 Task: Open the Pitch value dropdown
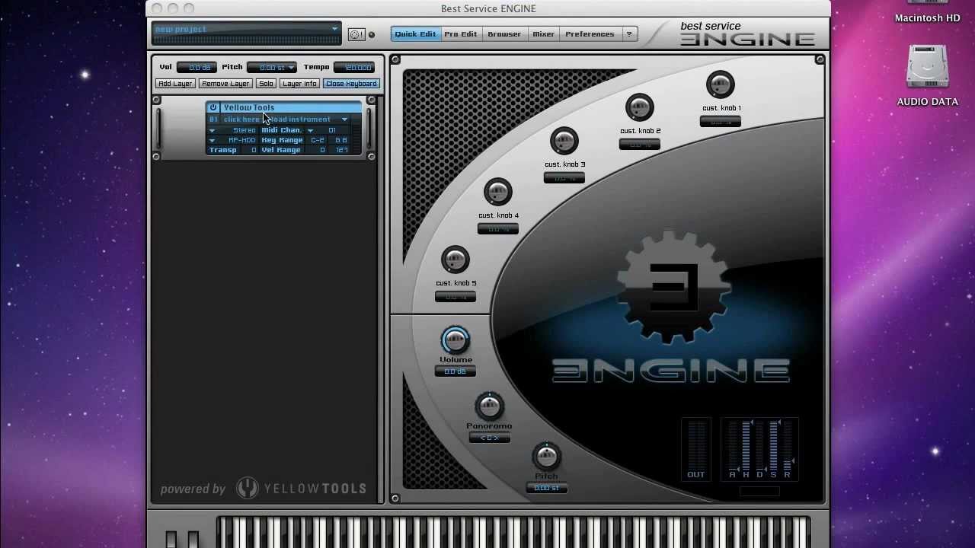pos(272,68)
